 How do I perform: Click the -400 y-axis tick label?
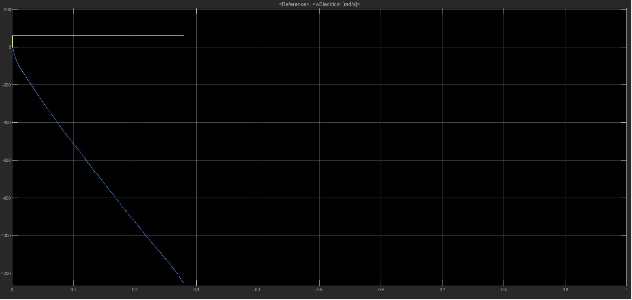tap(6, 123)
